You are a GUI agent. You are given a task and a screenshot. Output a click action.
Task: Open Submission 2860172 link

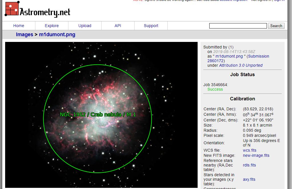click(258, 56)
